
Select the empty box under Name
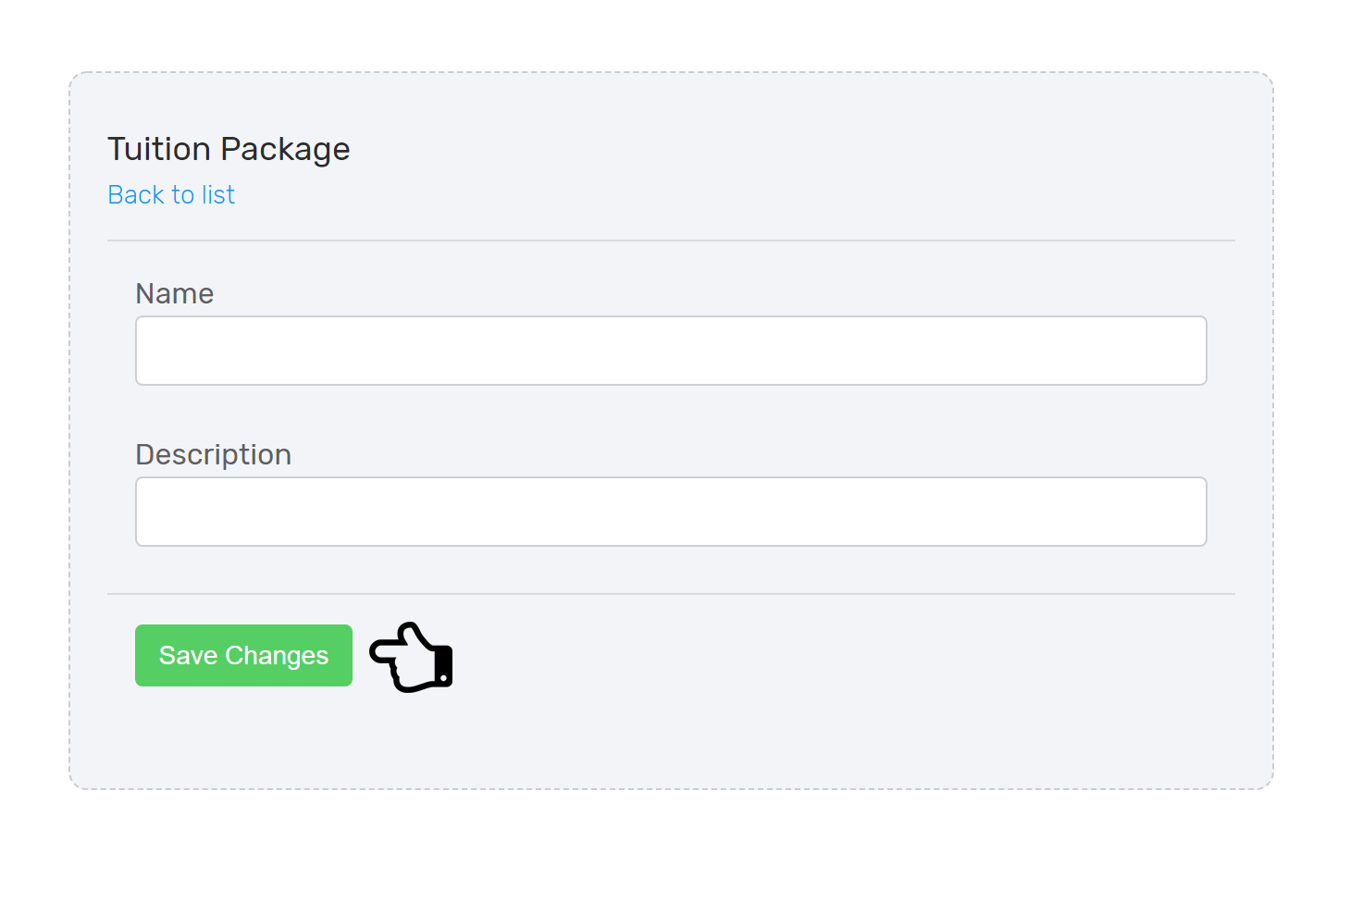point(671,351)
